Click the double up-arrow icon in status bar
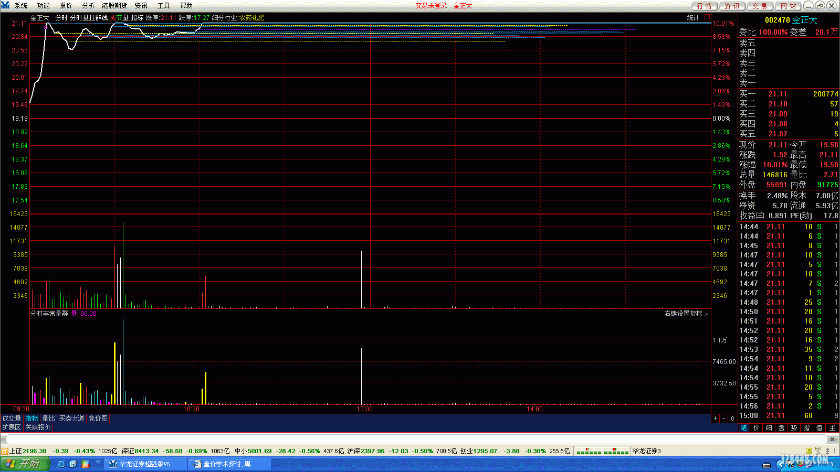 point(828,451)
